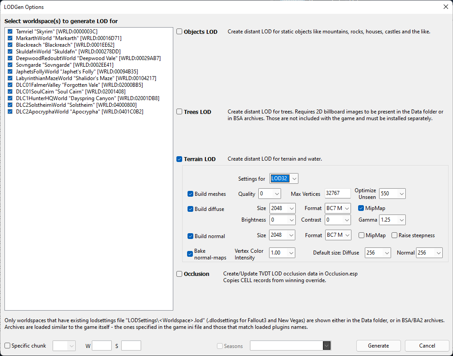Uncheck Build diffuse option

coord(190,209)
